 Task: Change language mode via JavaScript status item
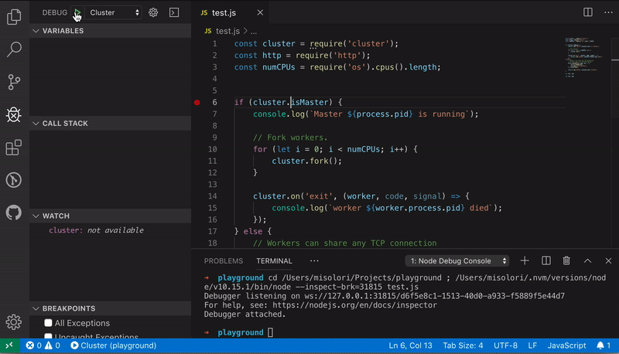(566, 345)
